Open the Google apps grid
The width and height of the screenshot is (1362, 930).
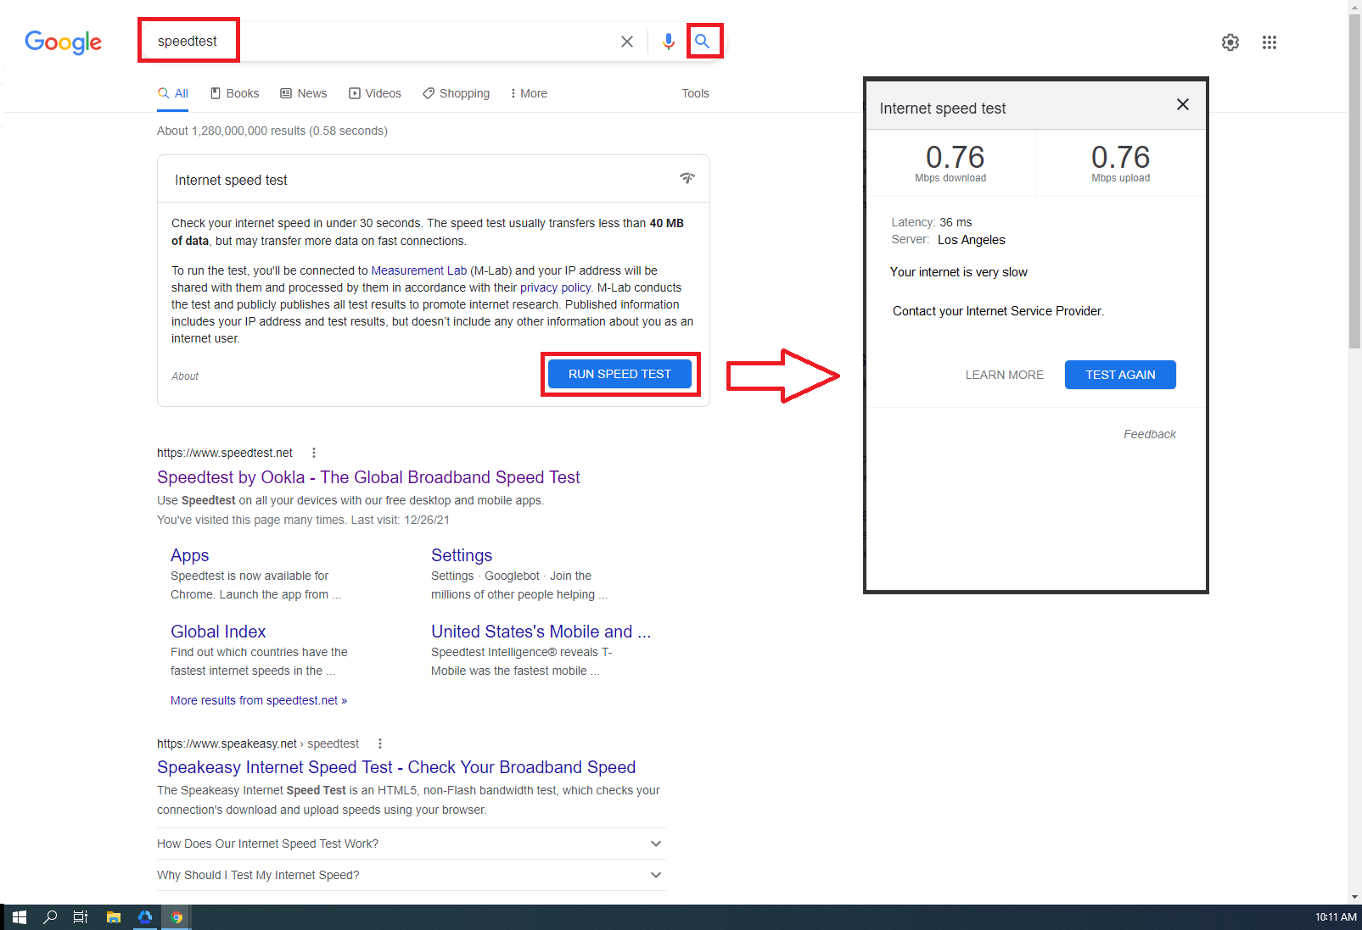(x=1270, y=42)
